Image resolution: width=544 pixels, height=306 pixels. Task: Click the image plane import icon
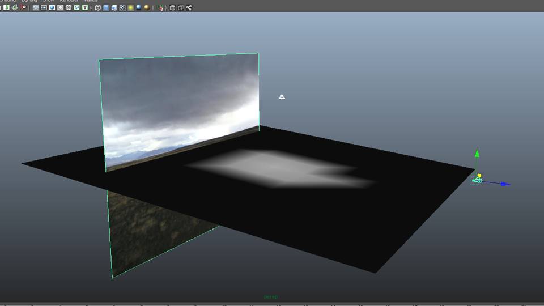point(15,7)
